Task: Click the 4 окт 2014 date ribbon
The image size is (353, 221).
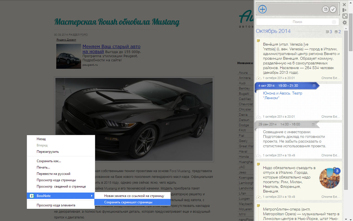Action: pyautogui.click(x=287, y=86)
